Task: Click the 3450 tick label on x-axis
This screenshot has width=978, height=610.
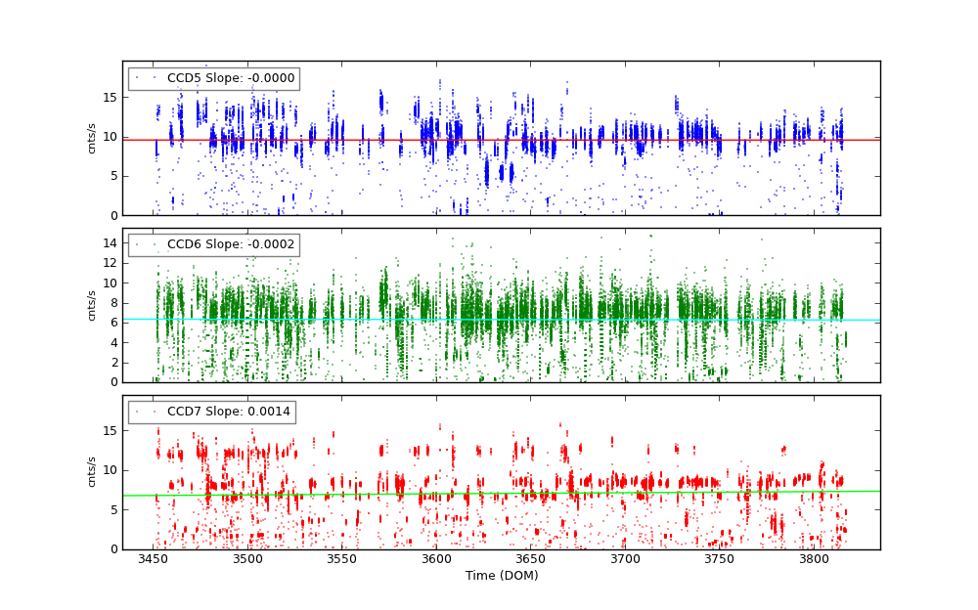Action: 154,559
